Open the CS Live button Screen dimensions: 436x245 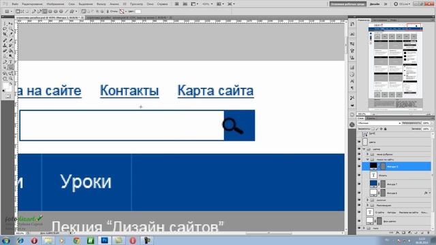tap(402, 4)
